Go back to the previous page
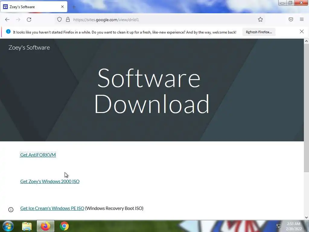 pyautogui.click(x=7, y=20)
